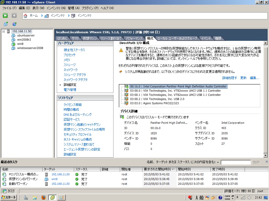269x201 pixels.
Task: Collapse the 192.168.11.50 host tree node
Action: (3, 31)
